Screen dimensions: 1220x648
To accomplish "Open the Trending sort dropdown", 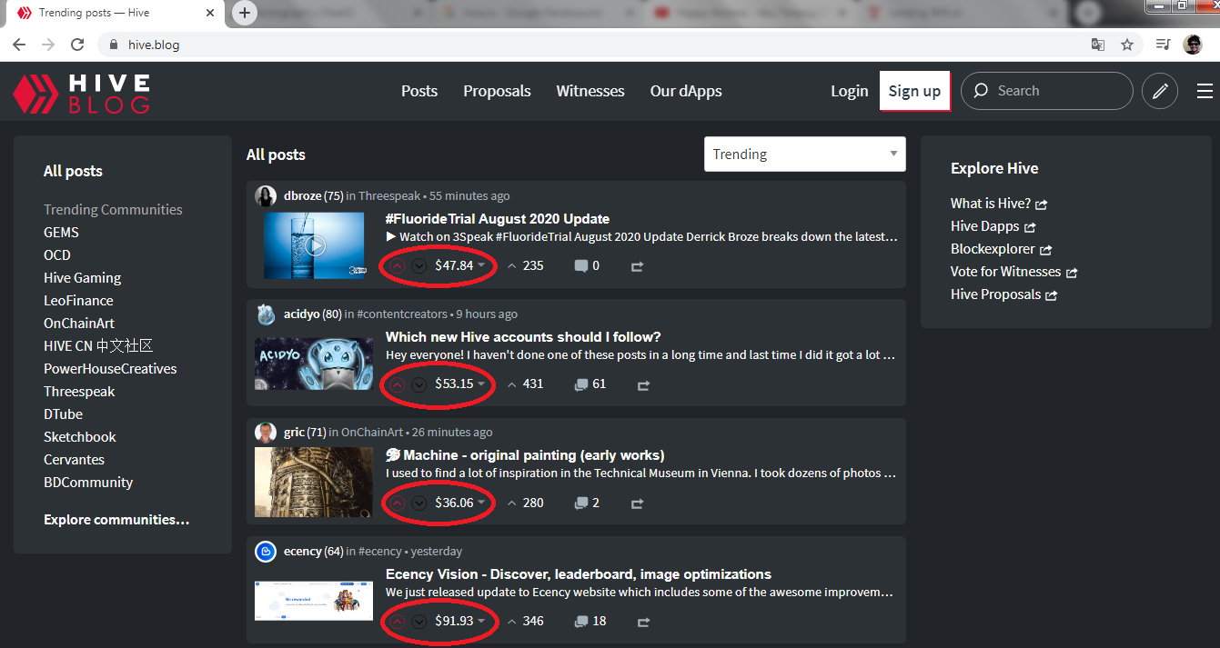I will pos(804,155).
